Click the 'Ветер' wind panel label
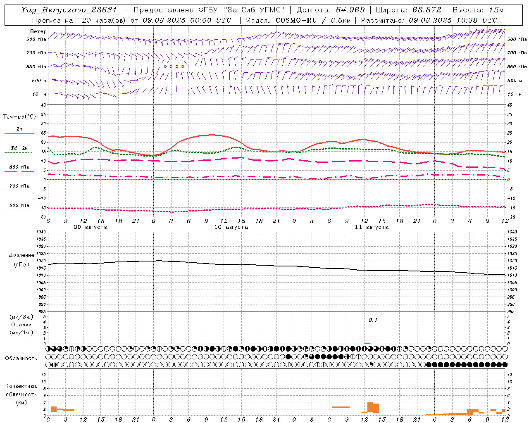529x423 pixels. (x=38, y=31)
